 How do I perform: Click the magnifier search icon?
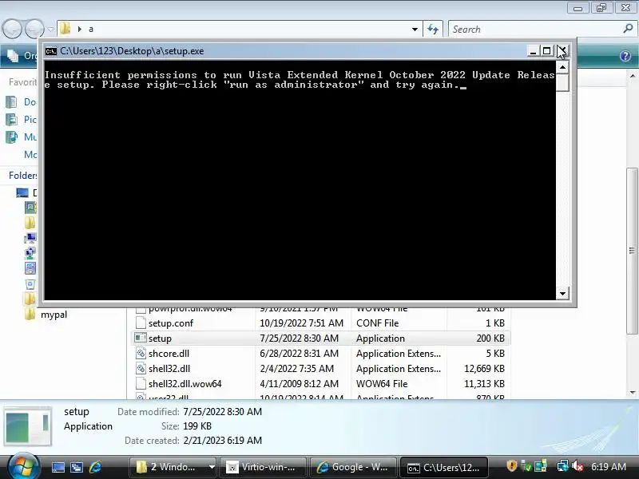(628, 29)
